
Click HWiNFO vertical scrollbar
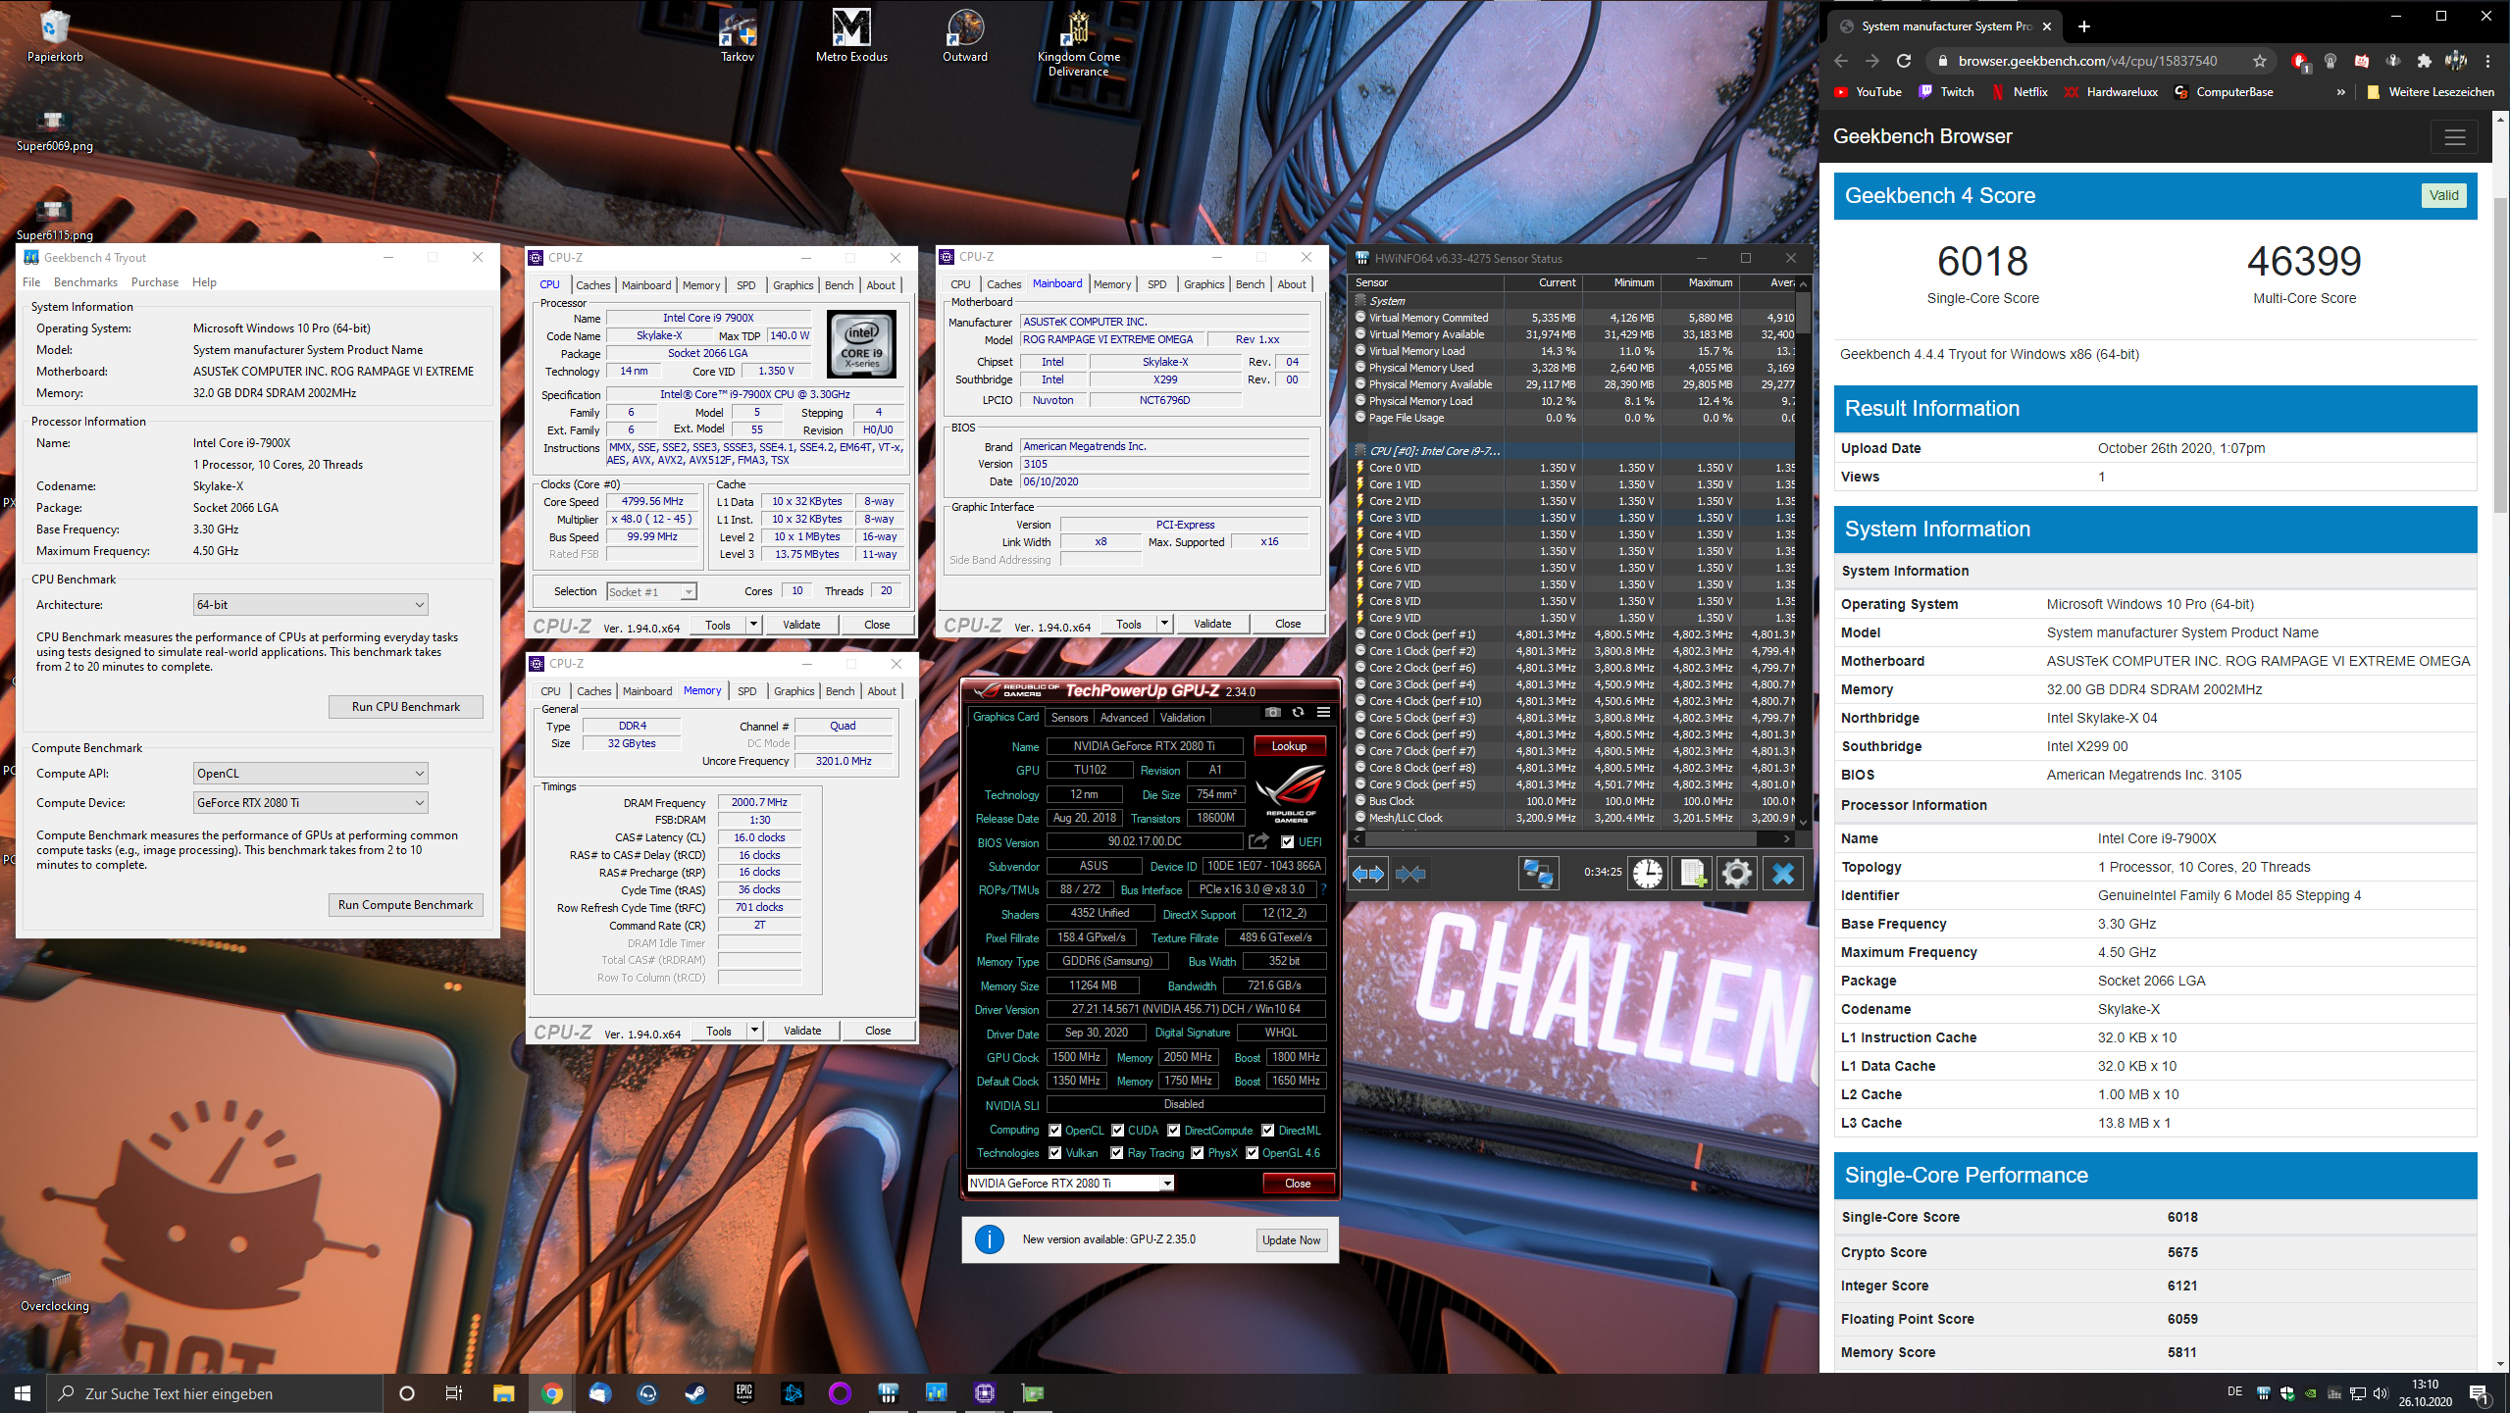(1803, 552)
